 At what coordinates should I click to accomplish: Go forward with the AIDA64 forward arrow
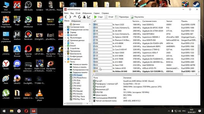(70, 17)
